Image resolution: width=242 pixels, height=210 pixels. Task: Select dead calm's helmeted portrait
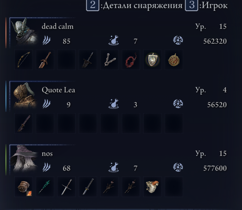pos(24,32)
